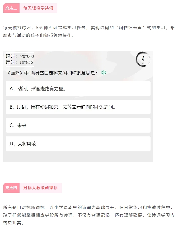180x230 pixels.
Task: Click the ink circle question counter 1/6
Action: [143, 59]
